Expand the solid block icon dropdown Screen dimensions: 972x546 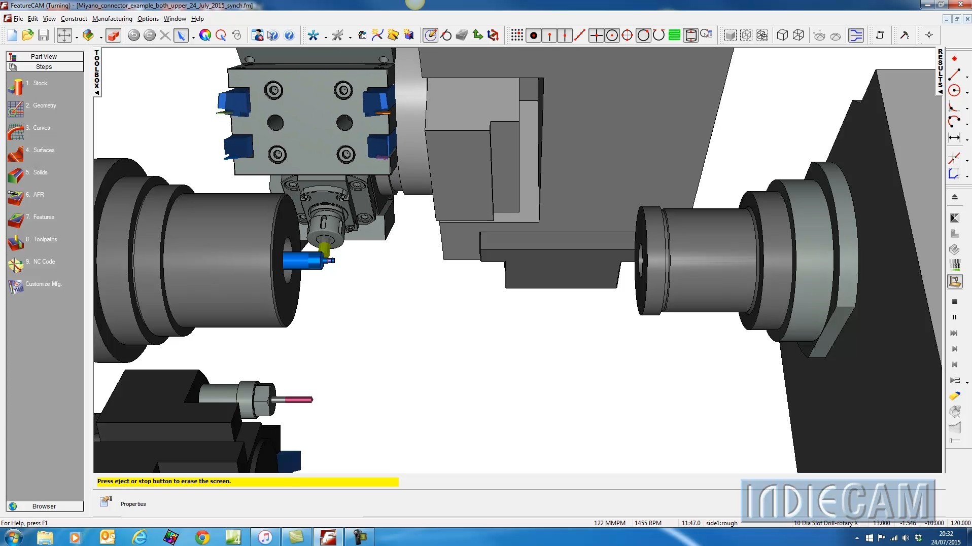tap(101, 37)
